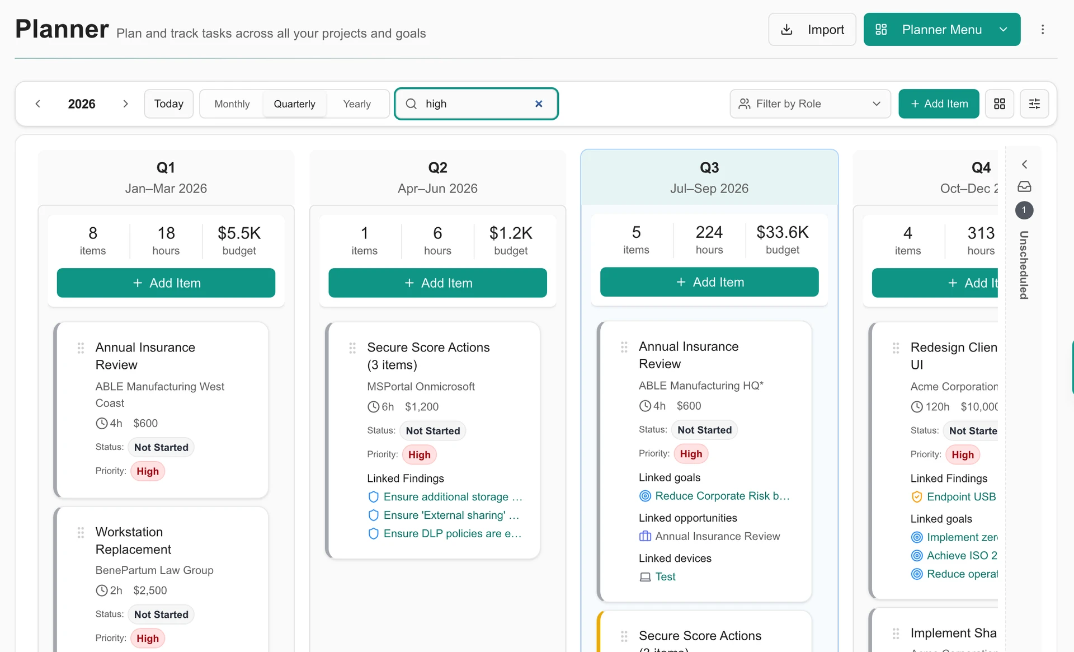Open linked opportunity Annual Insurance Review
Screen dimensions: 1074x652
[x=717, y=536]
